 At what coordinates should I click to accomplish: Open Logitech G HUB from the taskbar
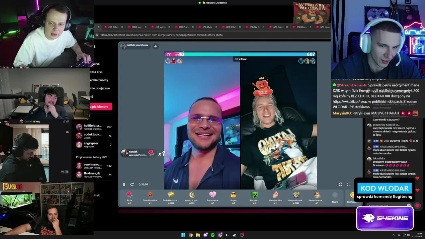coord(227,235)
